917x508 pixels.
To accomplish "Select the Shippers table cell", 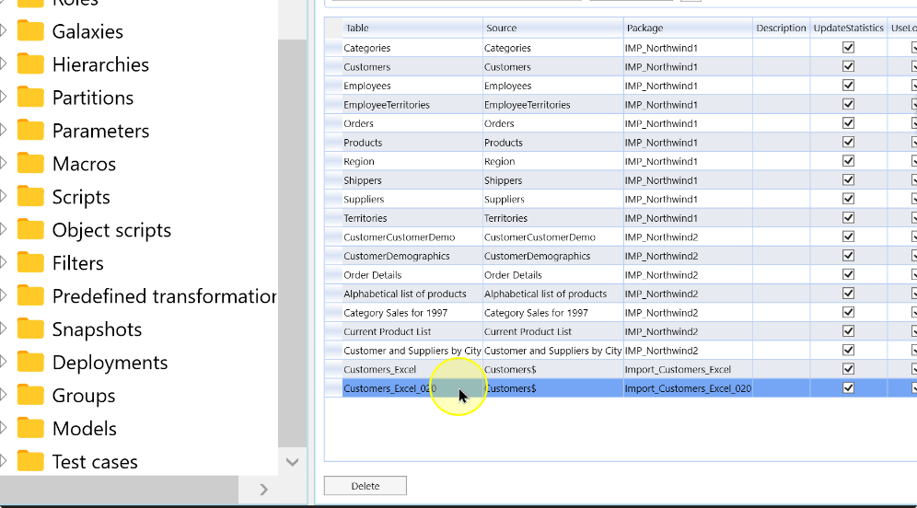I will [x=412, y=180].
